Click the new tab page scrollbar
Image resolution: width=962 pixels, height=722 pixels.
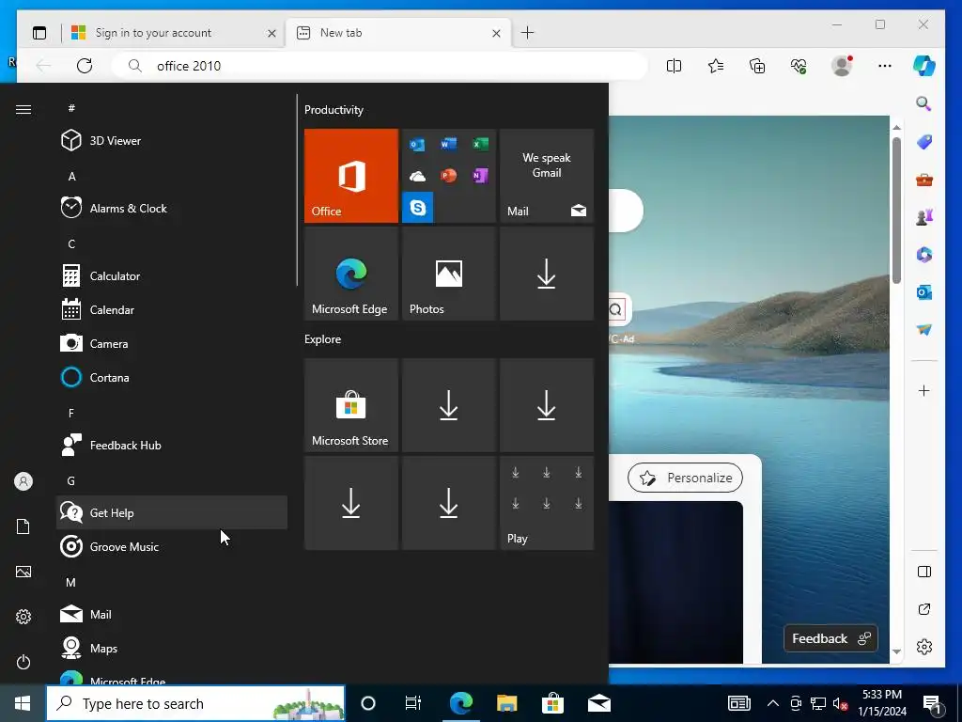(896, 210)
